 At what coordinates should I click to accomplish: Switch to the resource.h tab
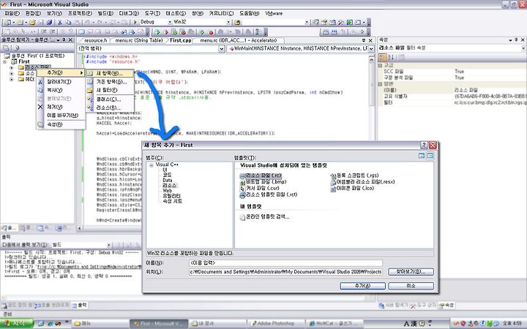(x=95, y=40)
